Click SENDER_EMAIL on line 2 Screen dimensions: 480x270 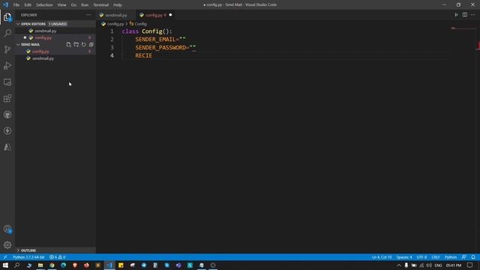[x=156, y=40]
